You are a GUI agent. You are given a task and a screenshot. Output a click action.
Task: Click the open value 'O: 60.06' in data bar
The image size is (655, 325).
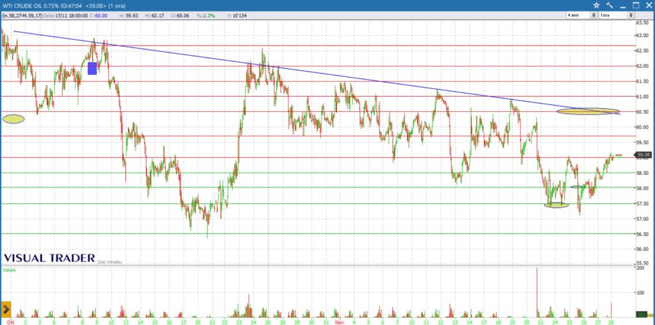pyautogui.click(x=180, y=15)
